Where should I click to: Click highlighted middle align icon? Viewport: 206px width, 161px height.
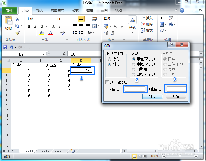[x=81, y=19]
